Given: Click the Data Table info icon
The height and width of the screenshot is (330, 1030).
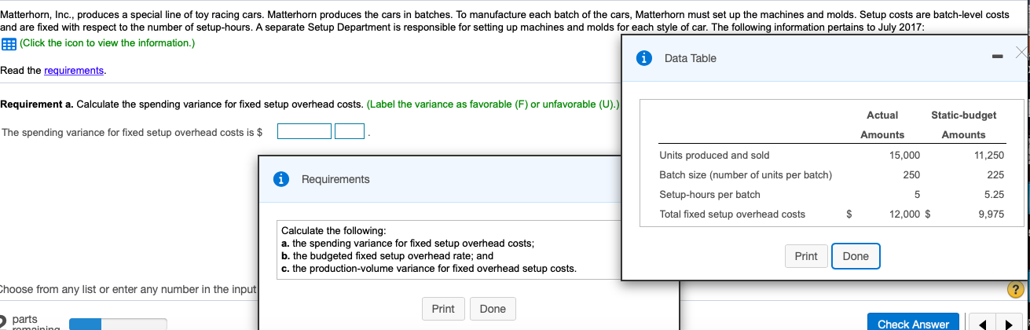Looking at the screenshot, I should pos(645,58).
